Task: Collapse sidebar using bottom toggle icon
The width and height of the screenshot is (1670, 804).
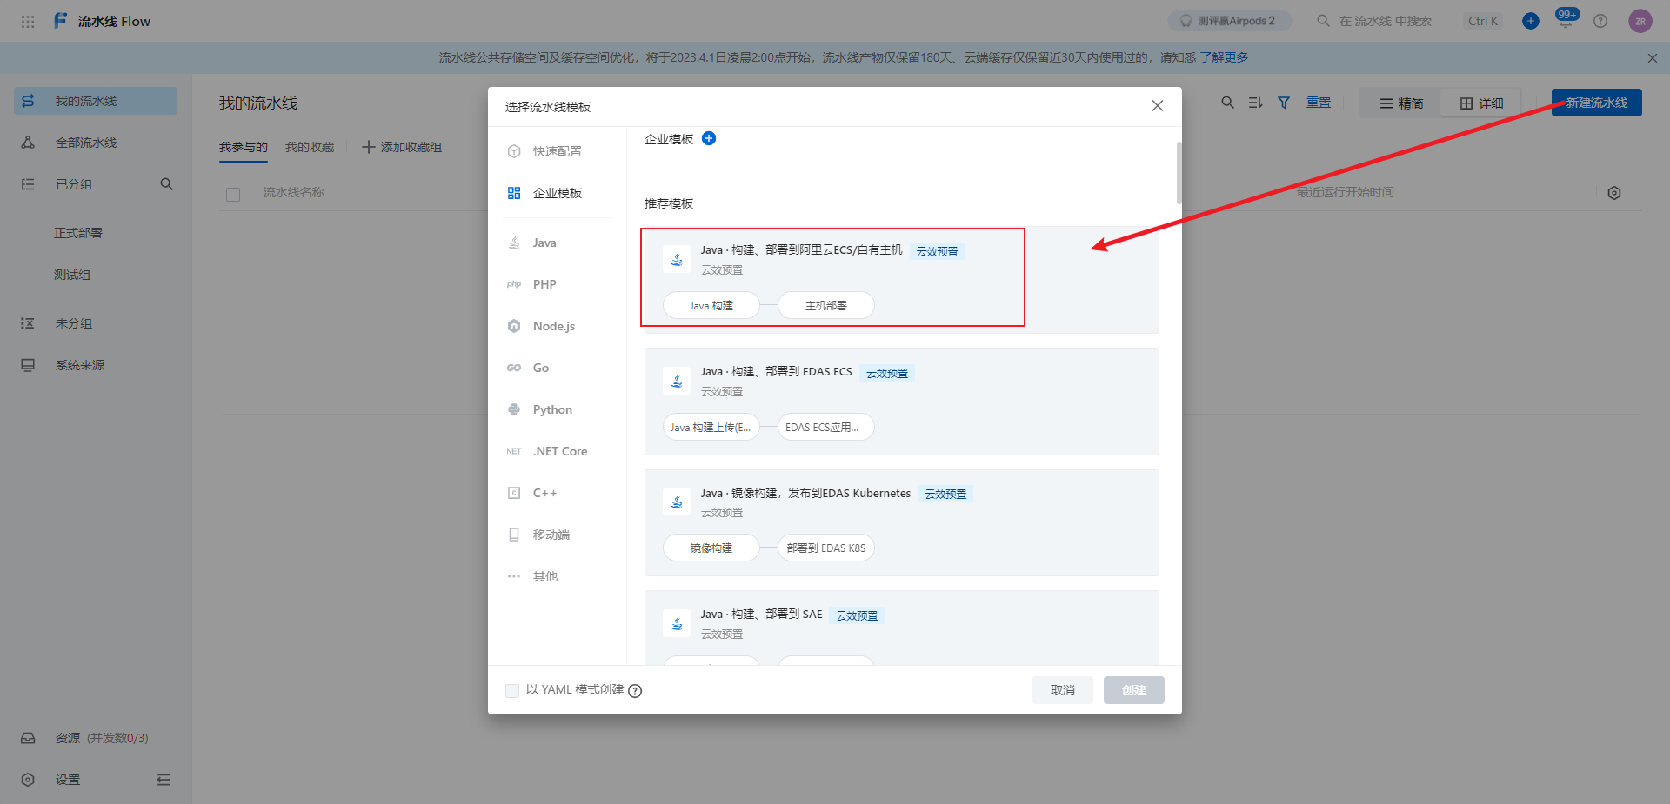Action: click(x=164, y=780)
